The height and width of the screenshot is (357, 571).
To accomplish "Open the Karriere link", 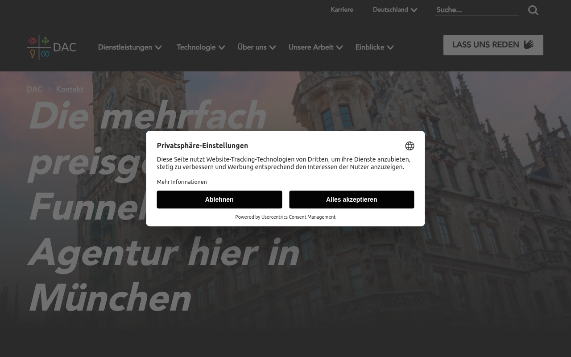I will click(342, 10).
